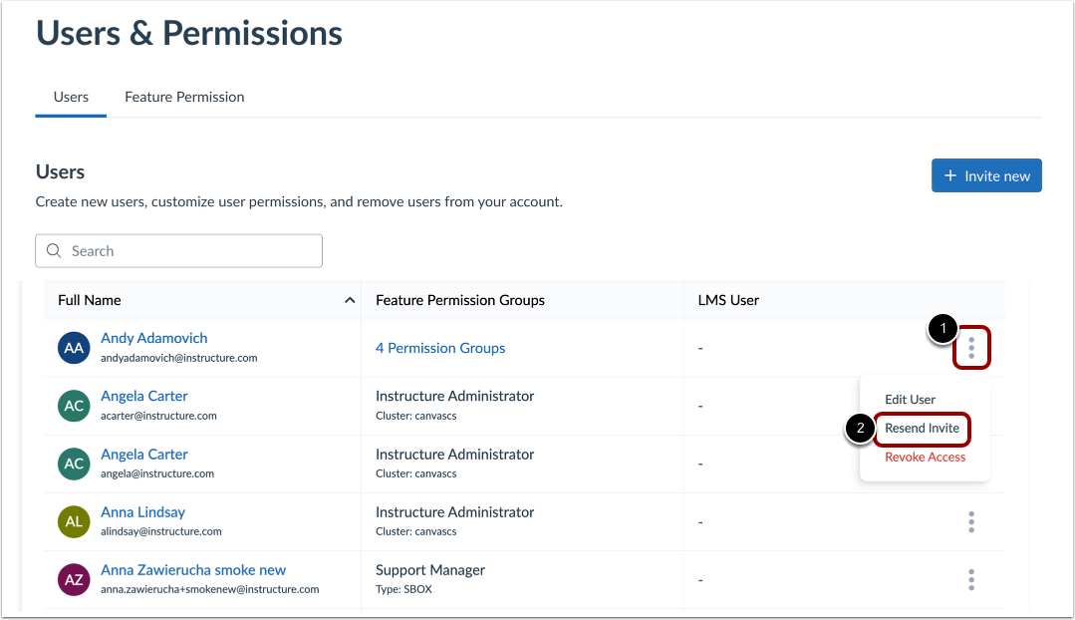The image size is (1075, 620).
Task: Sort by Full Name using the chevron
Action: pos(350,300)
